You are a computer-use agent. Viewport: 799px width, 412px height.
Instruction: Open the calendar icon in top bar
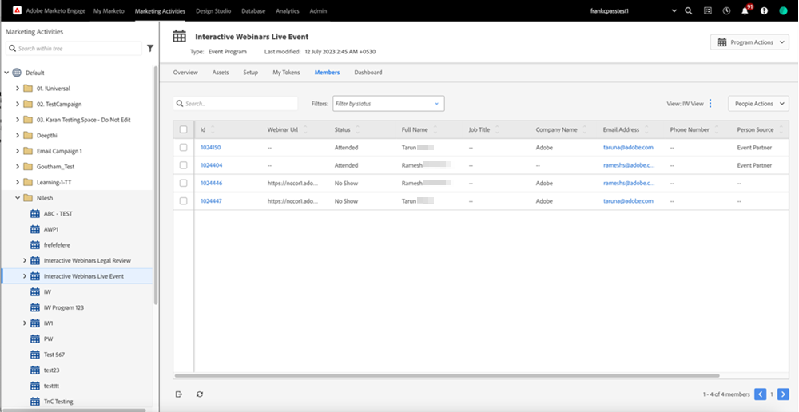coord(708,10)
